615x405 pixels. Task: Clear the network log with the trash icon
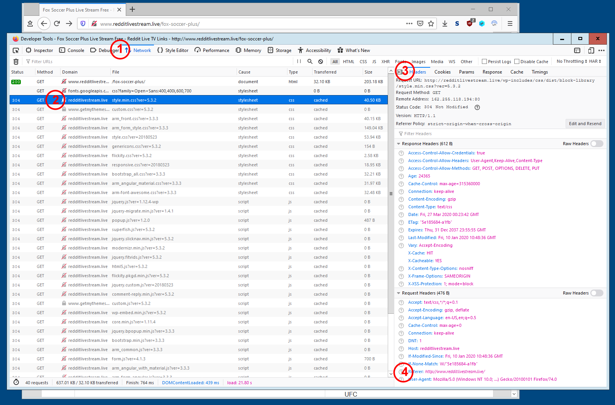16,62
